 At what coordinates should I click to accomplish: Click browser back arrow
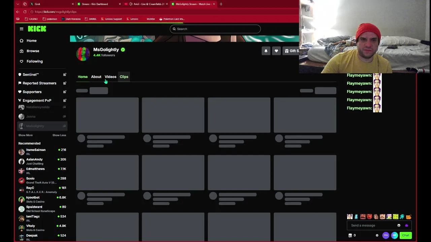click(x=18, y=12)
